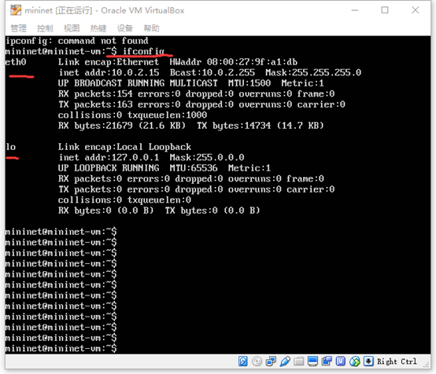Click the 'TX packets:163' text
The width and height of the screenshot is (436, 374).
tap(95, 104)
